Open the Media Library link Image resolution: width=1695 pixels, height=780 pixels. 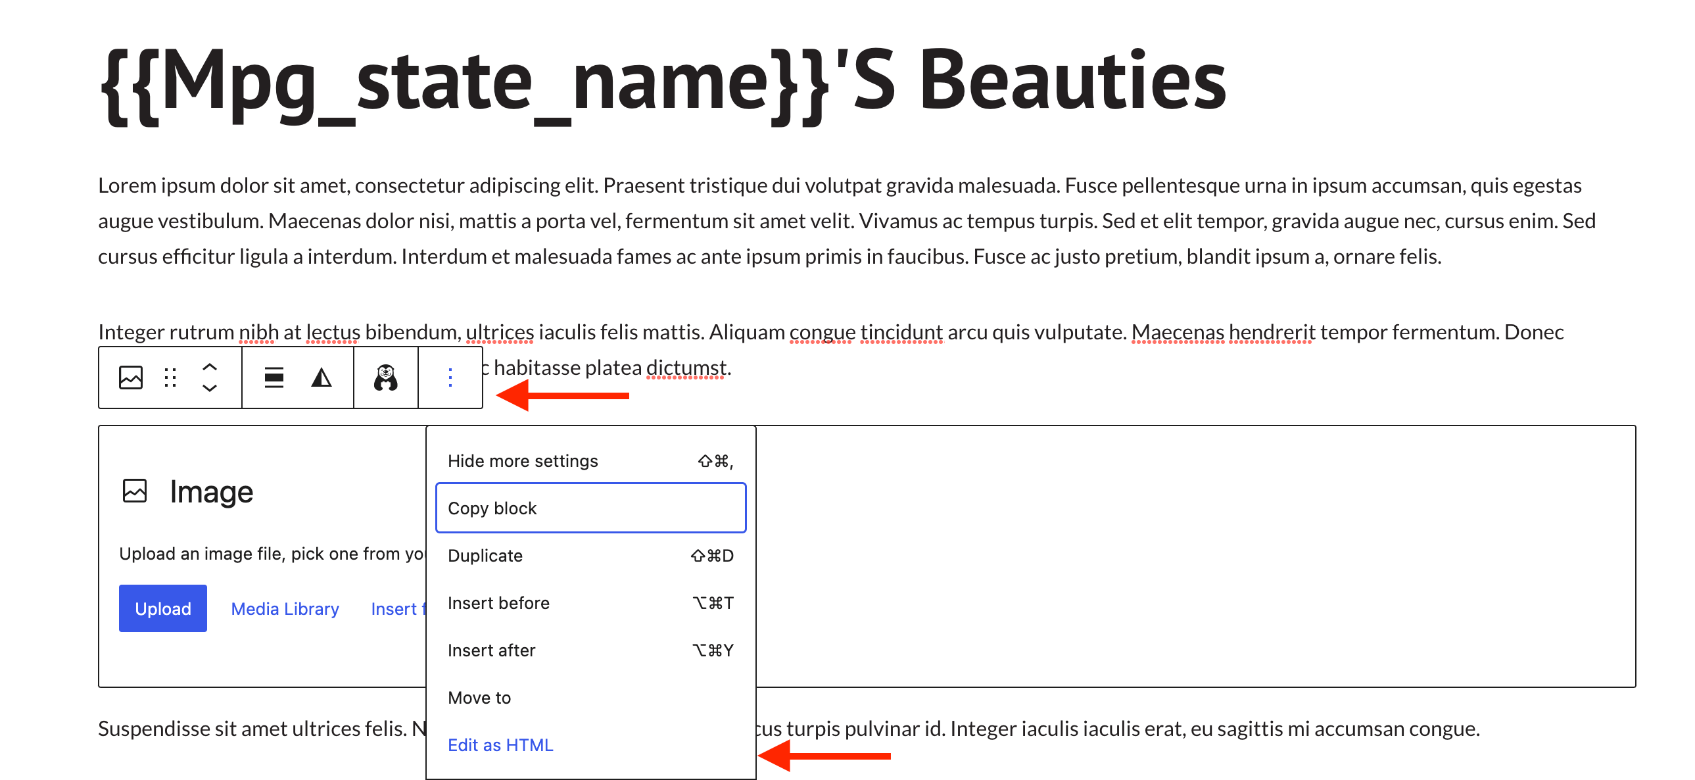284,609
